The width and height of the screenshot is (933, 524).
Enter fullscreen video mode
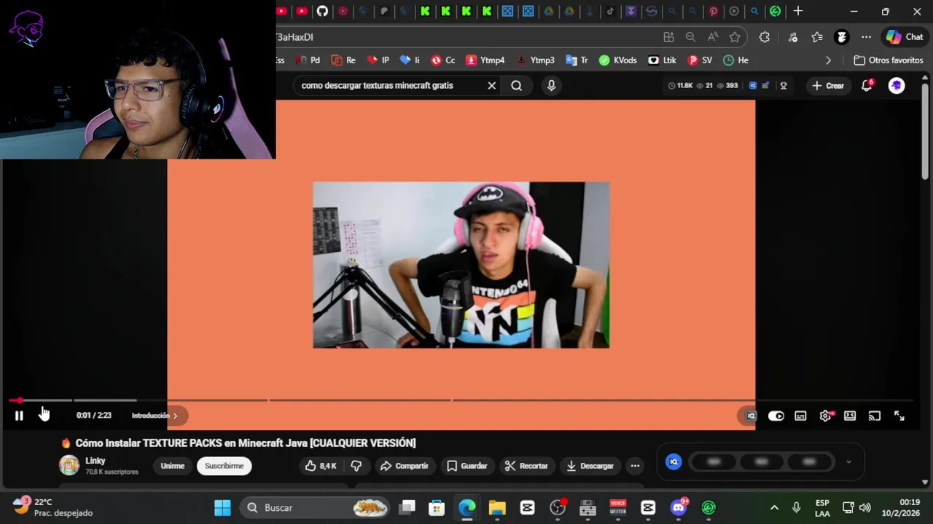point(899,416)
